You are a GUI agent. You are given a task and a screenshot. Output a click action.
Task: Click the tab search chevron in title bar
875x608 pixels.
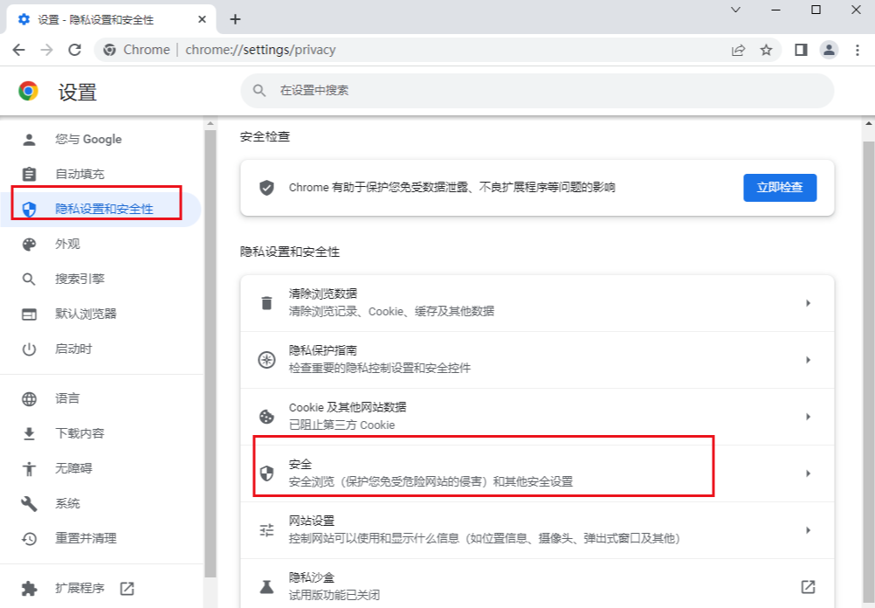(x=735, y=10)
